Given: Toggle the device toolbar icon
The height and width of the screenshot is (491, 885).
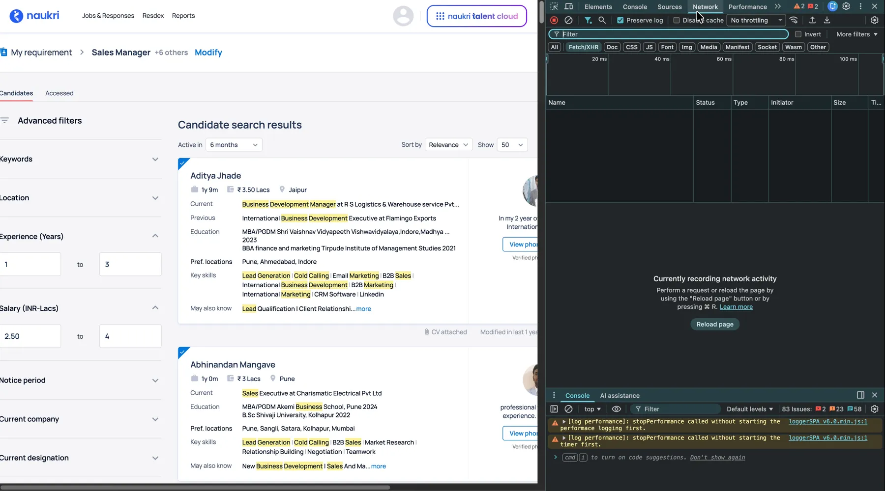Looking at the screenshot, I should pyautogui.click(x=569, y=6).
